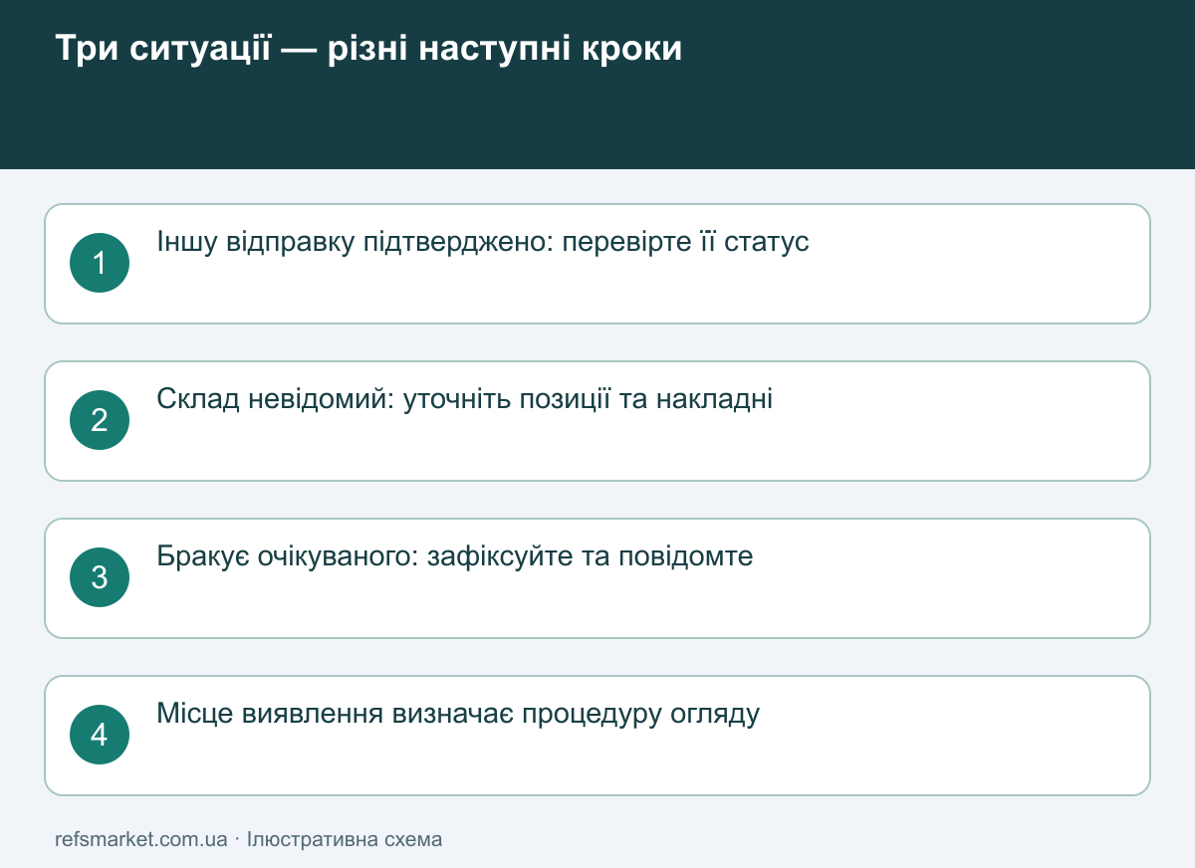The height and width of the screenshot is (868, 1195).
Task: Click the footer text 'refsmarket.com.ua'
Action: (x=141, y=839)
